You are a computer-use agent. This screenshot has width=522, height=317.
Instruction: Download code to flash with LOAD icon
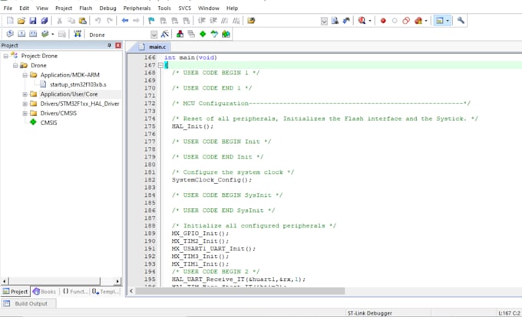coord(78,34)
